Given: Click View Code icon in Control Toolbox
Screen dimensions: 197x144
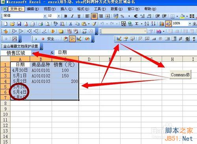Looking at the screenshot, I should 132,39.
